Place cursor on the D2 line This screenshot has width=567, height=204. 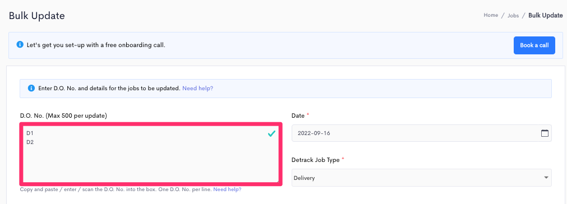30,142
